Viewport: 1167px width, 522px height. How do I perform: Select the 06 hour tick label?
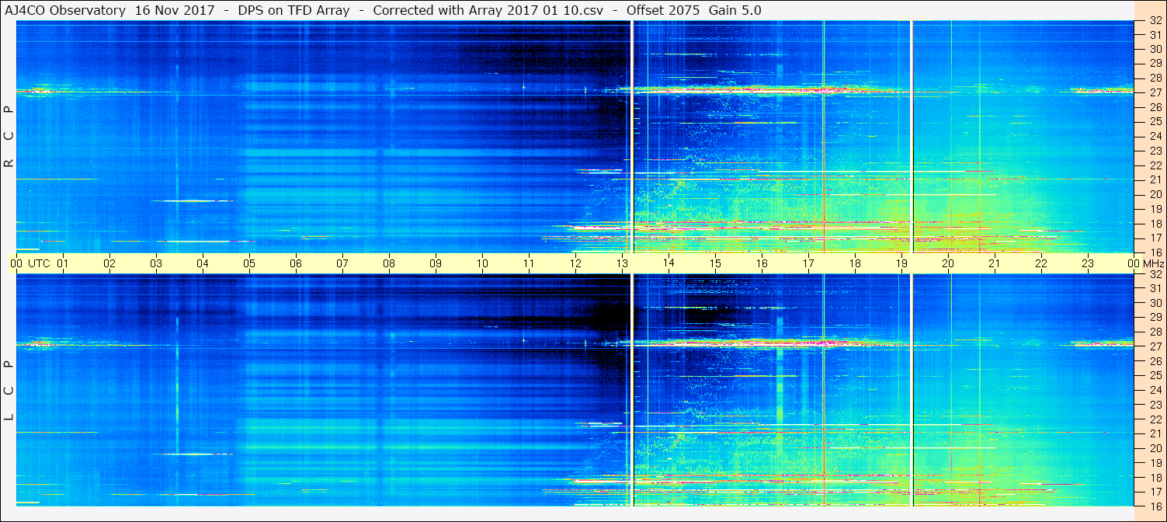coord(296,263)
